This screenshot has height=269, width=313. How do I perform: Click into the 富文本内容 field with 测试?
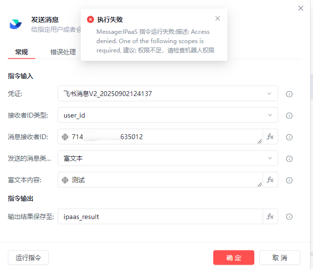click(160, 180)
